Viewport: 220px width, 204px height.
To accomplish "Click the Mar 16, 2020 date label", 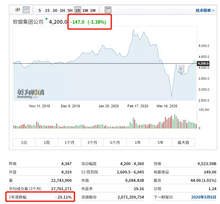I will (167, 106).
